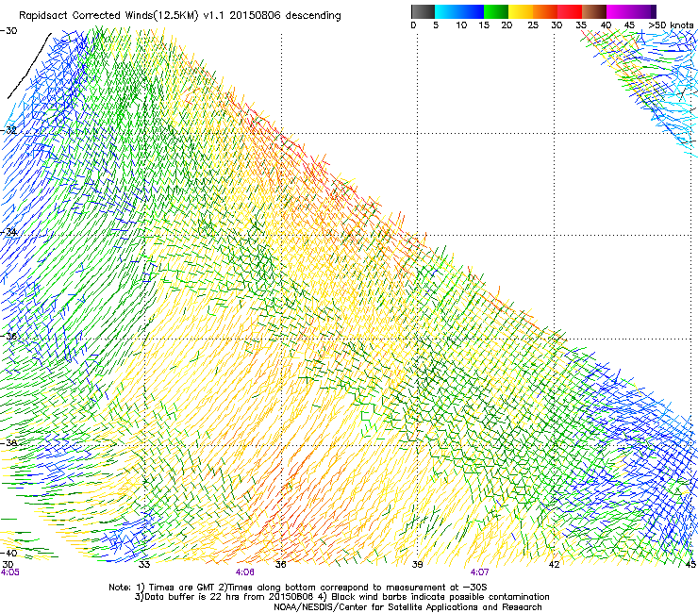The height and width of the screenshot is (613, 698).
Task: Click the '-36' latitude axis label
Action: coord(8,336)
